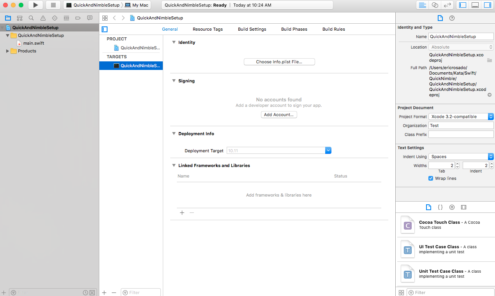Go forward in editor history
Screen dimensions: 495x296
click(x=123, y=18)
